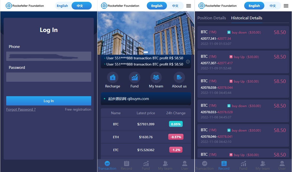Click the banner carousel indicator dot
Screen dimensions: 292x172
pos(146,52)
